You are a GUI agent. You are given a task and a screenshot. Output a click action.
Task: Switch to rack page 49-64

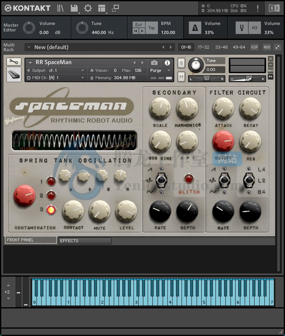[x=239, y=47]
